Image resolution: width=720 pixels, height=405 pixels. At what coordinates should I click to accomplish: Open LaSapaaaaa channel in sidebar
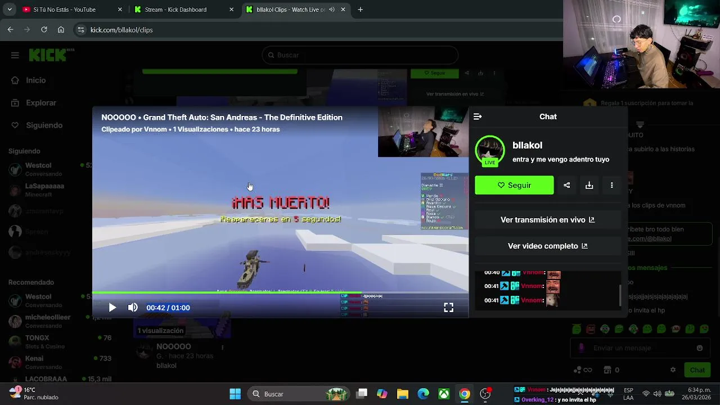[48, 190]
